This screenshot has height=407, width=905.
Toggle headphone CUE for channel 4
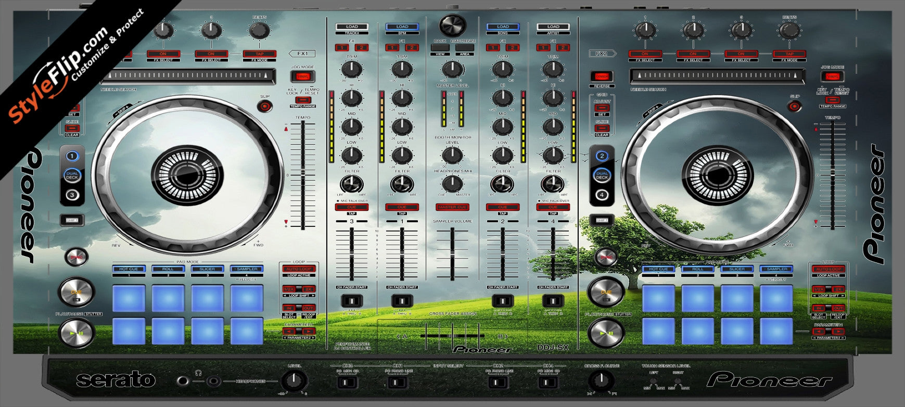pos(553,207)
